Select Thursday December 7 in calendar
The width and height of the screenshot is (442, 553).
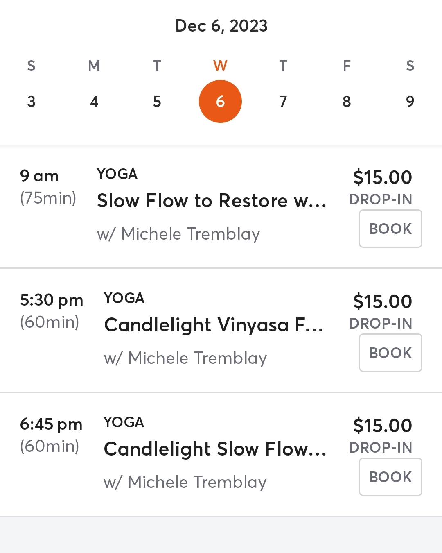click(x=283, y=101)
